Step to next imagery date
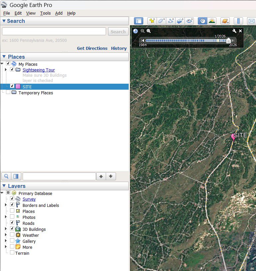The width and height of the screenshot is (256, 271). [x=233, y=41]
